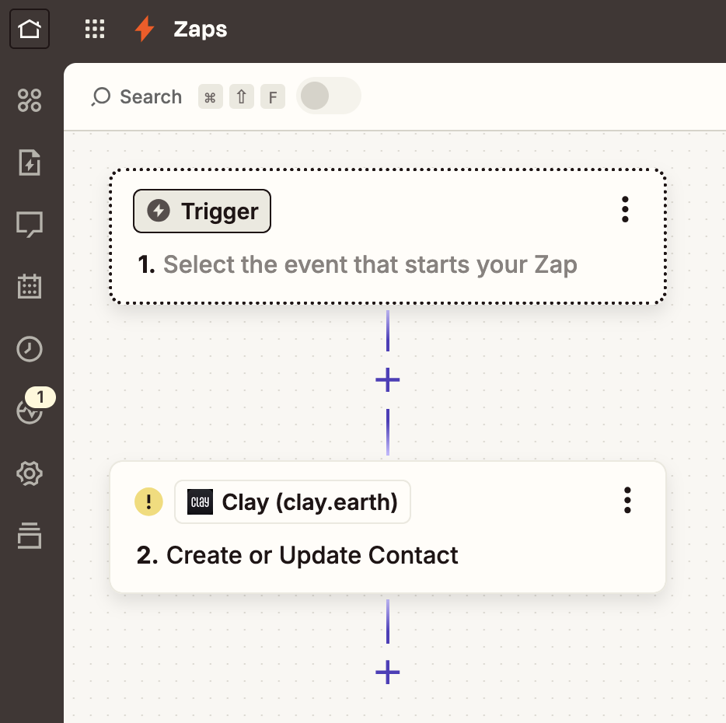
Task: Open Zap history clock icon
Action: pyautogui.click(x=30, y=349)
